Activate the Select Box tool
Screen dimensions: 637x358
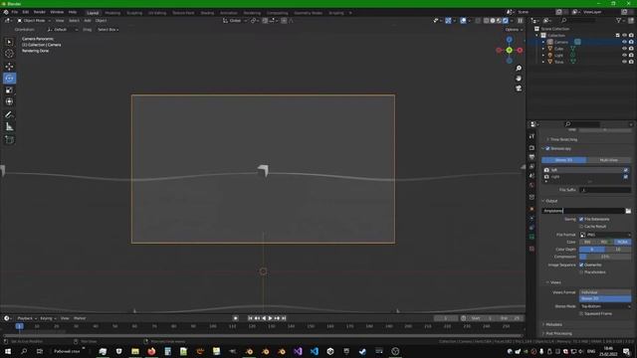pos(9,42)
